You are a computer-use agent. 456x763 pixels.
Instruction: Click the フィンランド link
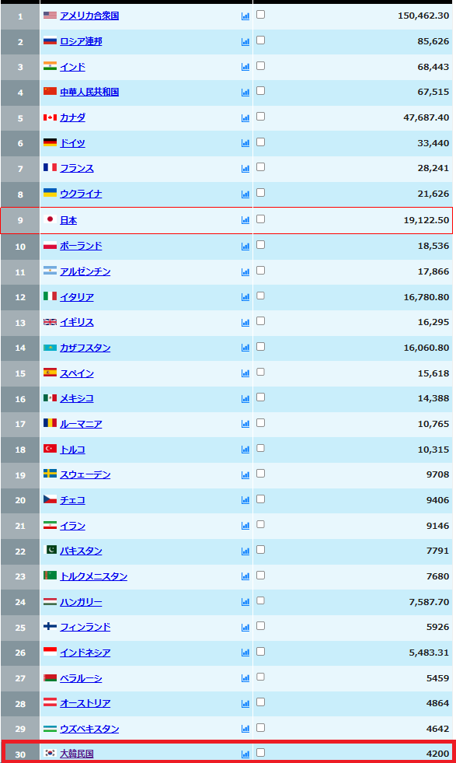[85, 627]
